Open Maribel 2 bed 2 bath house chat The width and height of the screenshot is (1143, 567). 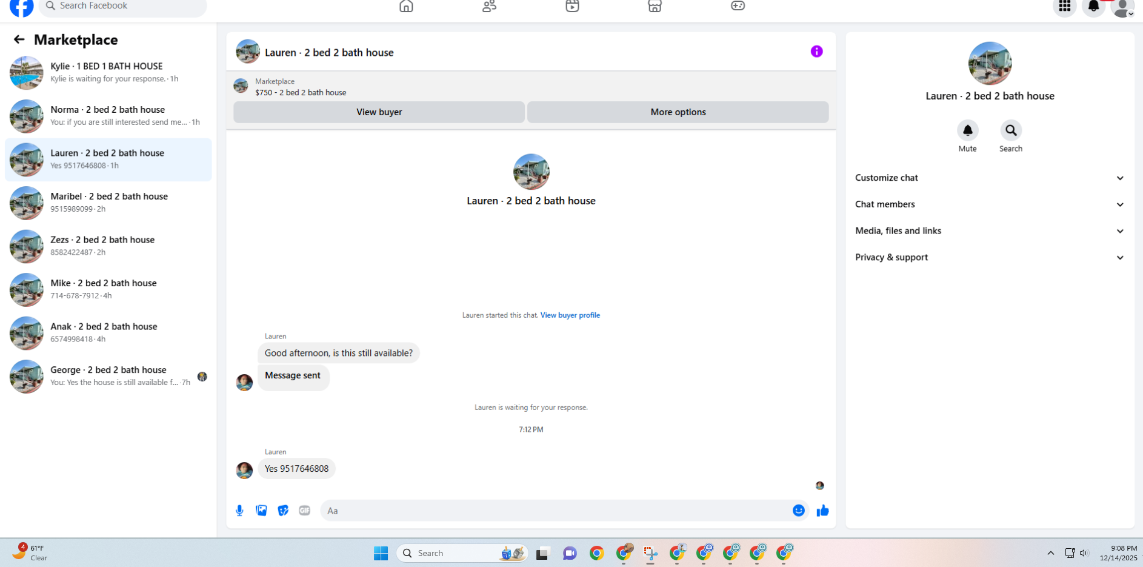tap(108, 203)
